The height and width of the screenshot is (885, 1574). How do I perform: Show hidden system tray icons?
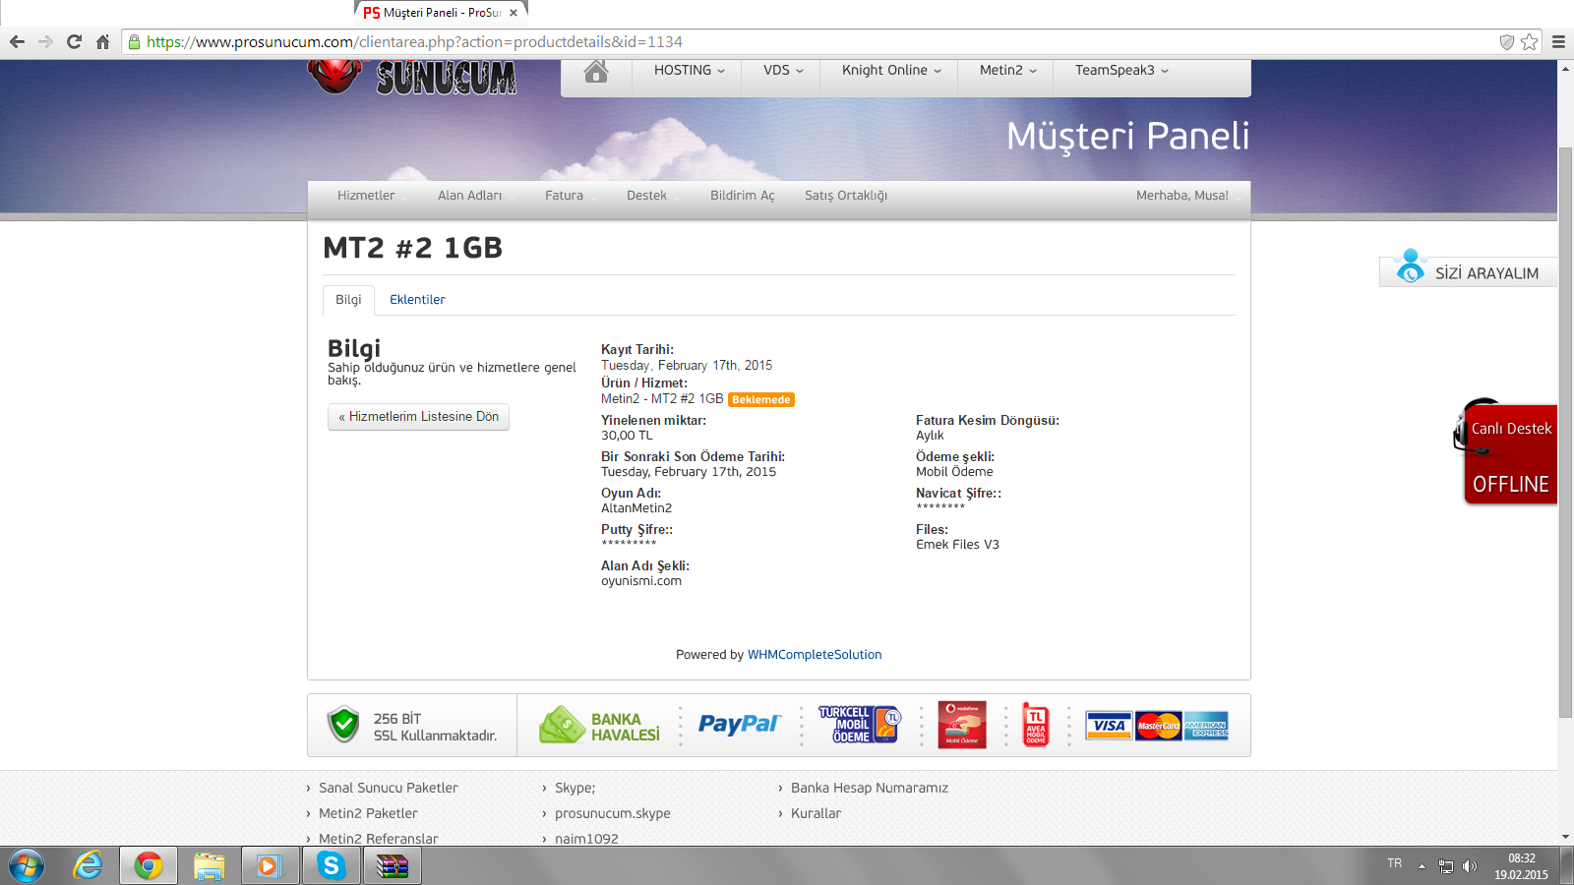1422,866
